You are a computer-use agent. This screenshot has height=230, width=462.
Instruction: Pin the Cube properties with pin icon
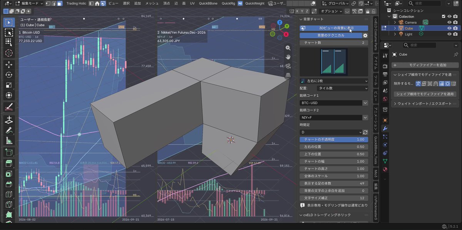[456, 55]
